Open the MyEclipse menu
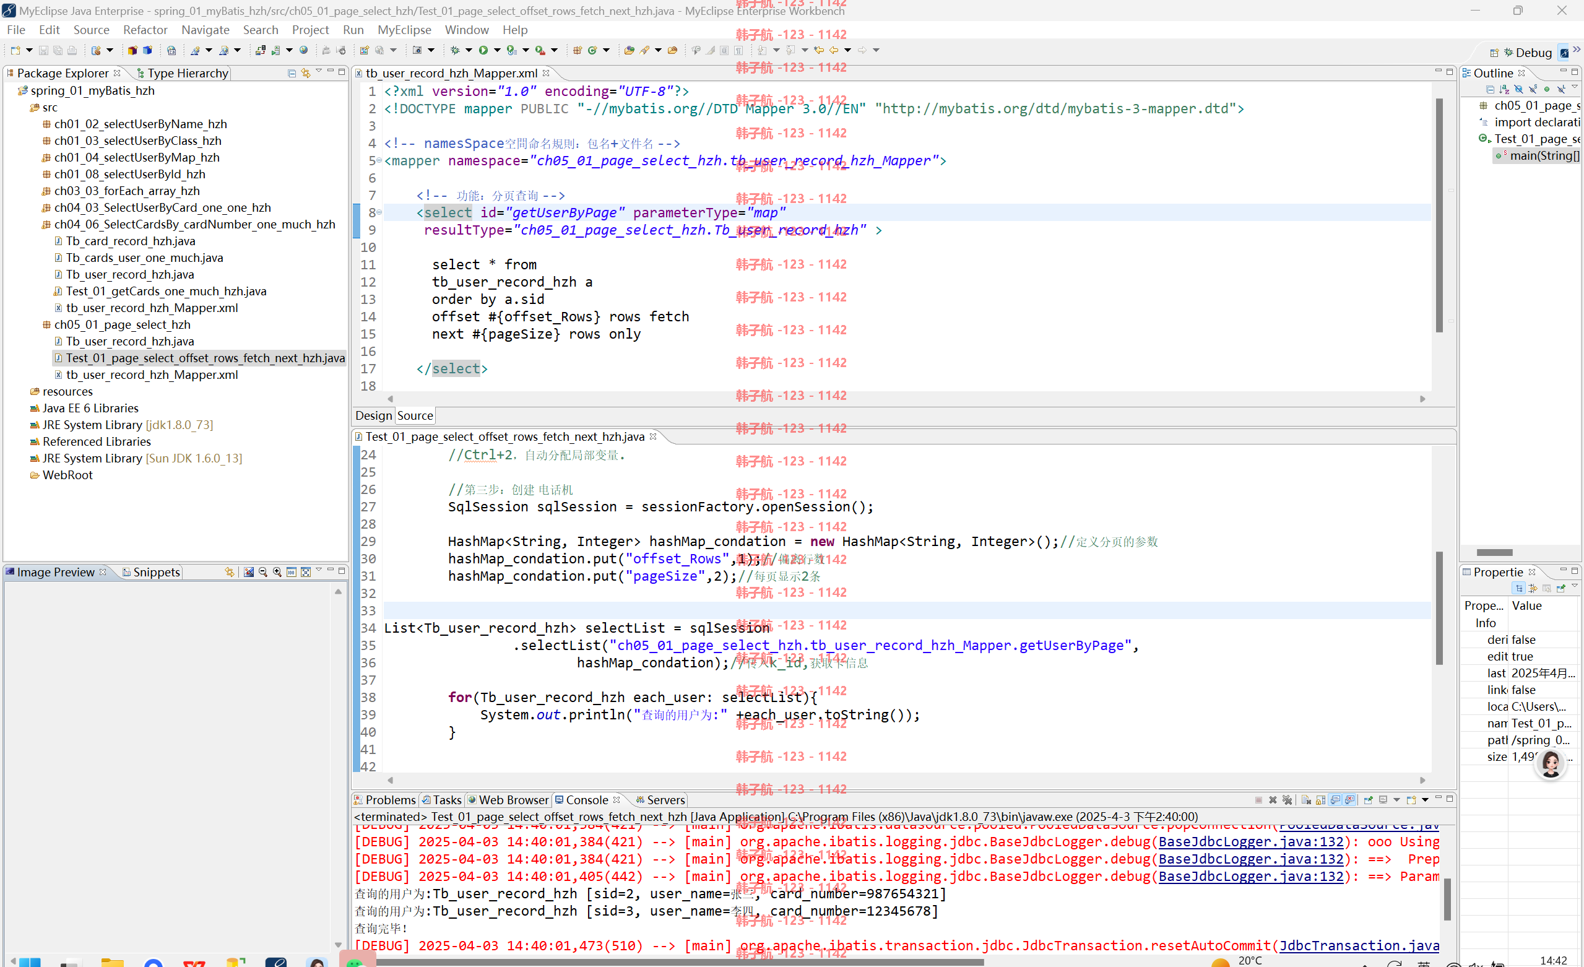Viewport: 1584px width, 967px height. [x=404, y=30]
